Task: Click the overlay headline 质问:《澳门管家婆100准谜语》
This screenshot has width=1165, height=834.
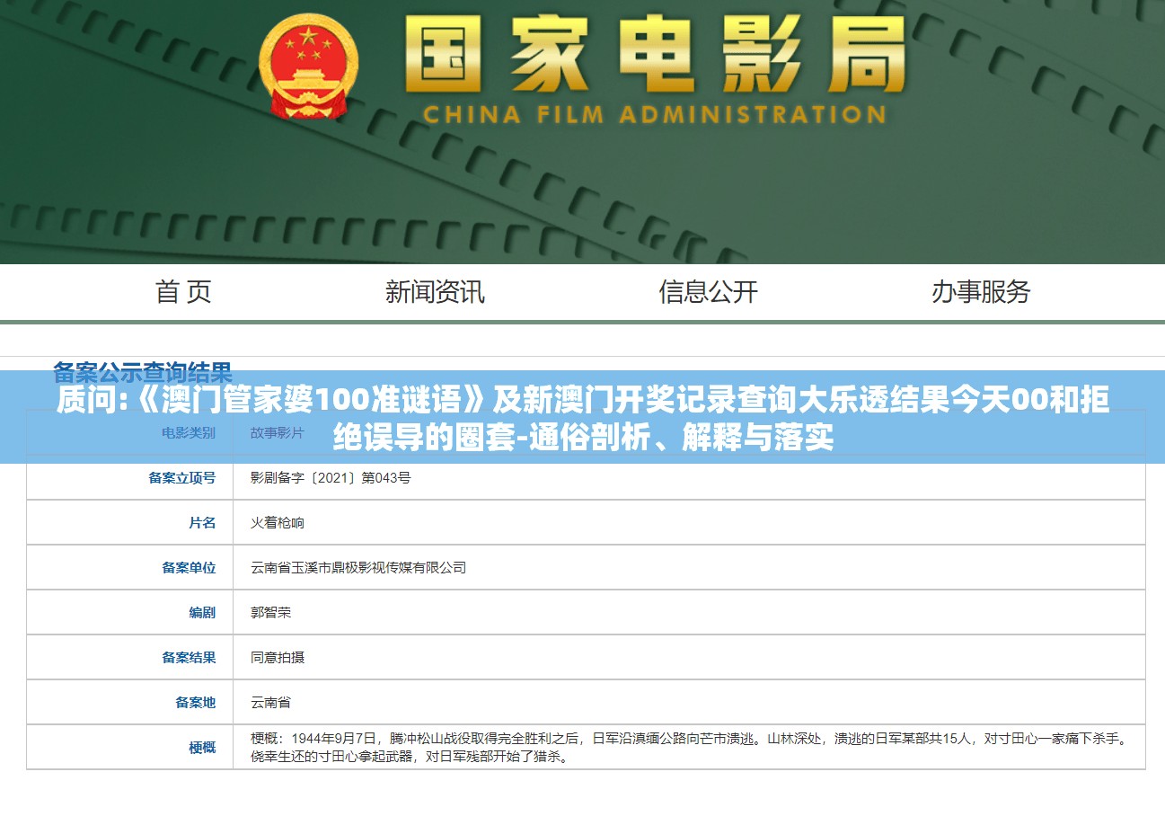Action: (x=583, y=418)
